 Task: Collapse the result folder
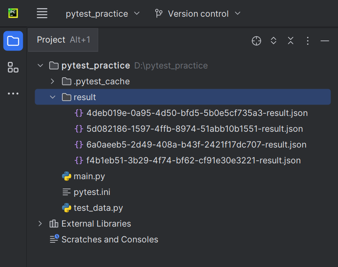pyautogui.click(x=53, y=97)
